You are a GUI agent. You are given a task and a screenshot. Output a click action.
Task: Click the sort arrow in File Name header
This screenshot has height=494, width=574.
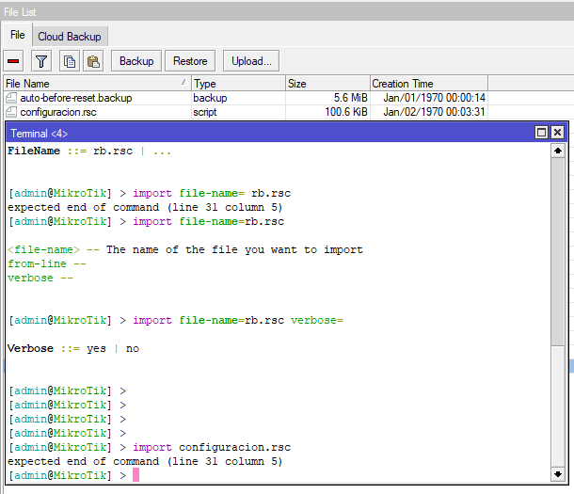click(x=184, y=83)
